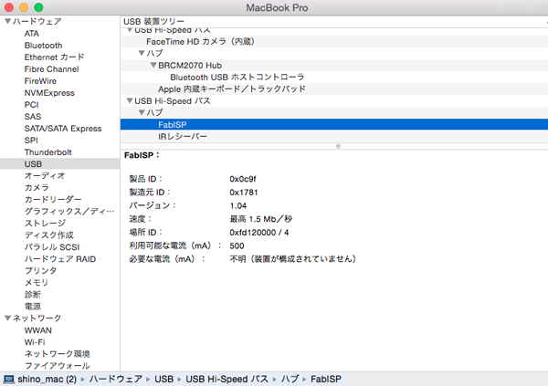Open 診断 sidebar entry
This screenshot has height=386, width=548.
tap(33, 295)
